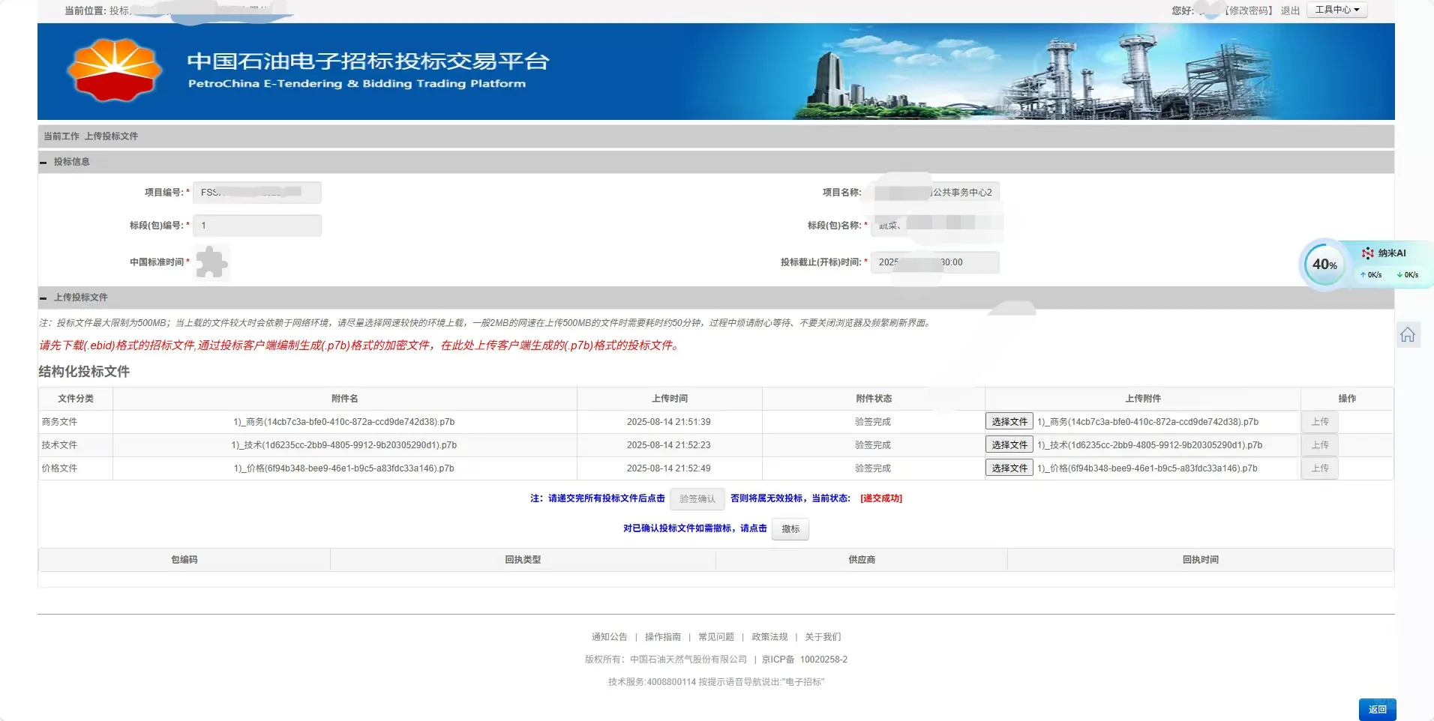
Task: Click the blue 返回 button
Action: [x=1377, y=710]
